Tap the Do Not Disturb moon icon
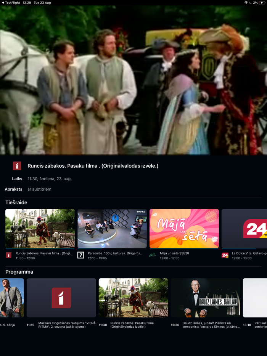This screenshot has height=356, width=267. click(251, 3)
